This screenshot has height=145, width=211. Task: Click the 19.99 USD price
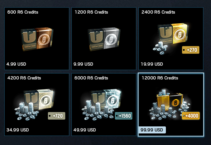152,64
